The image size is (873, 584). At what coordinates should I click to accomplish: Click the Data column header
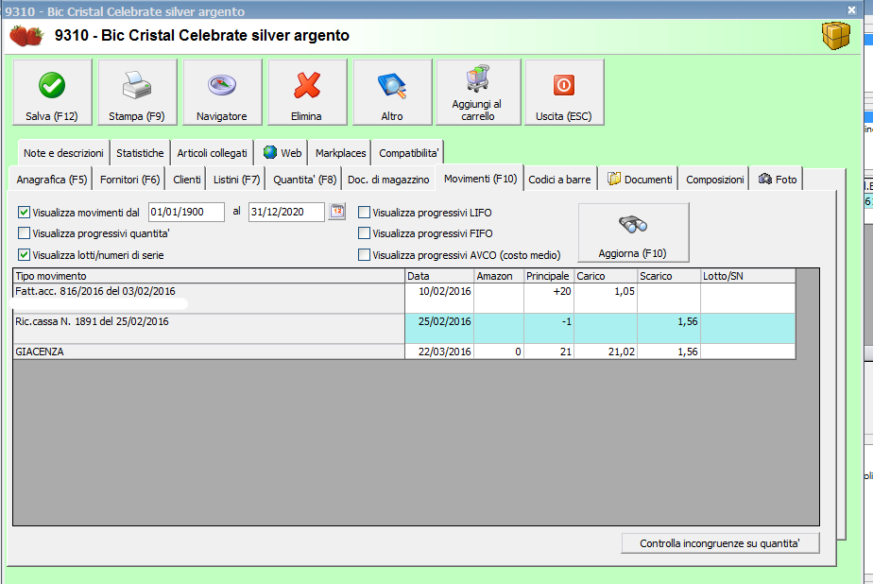(439, 276)
